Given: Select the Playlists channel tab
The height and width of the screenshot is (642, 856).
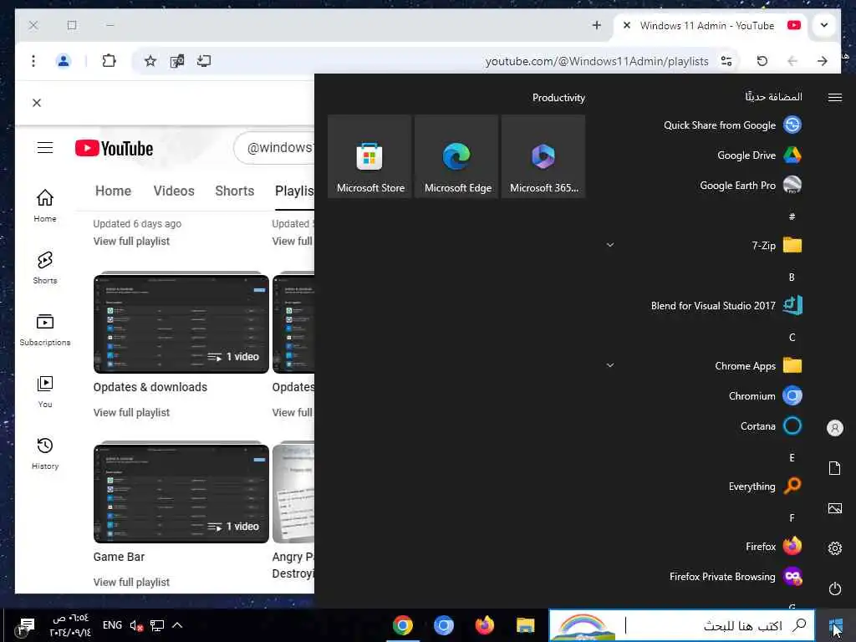Looking at the screenshot, I should tap(294, 191).
